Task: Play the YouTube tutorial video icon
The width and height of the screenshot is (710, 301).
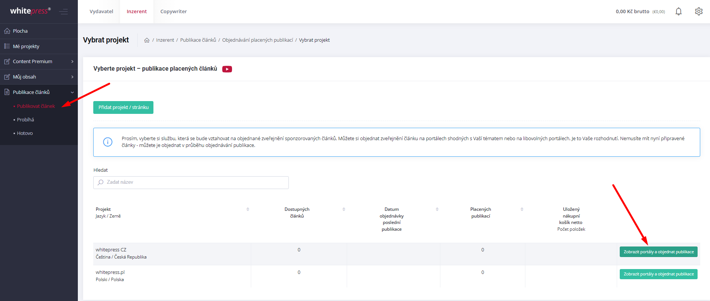Action: click(x=227, y=69)
